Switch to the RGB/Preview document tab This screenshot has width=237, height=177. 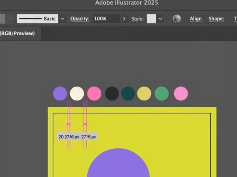(x=18, y=33)
